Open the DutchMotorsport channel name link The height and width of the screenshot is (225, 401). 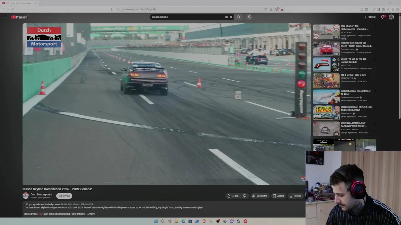point(40,194)
